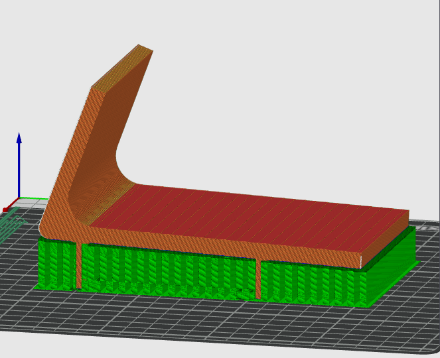Select the green support block on the right
The height and width of the screenshot is (358, 440).
click(312, 282)
